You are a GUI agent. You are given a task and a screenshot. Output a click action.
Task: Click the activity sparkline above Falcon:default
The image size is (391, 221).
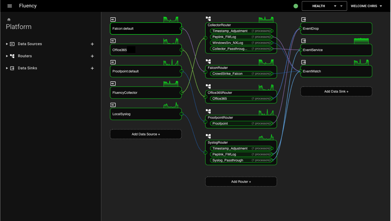pos(171,19)
